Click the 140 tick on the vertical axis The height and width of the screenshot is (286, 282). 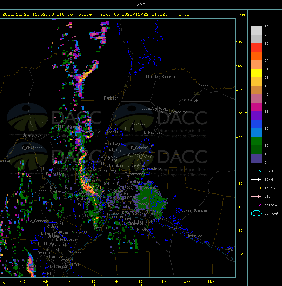[239, 90]
